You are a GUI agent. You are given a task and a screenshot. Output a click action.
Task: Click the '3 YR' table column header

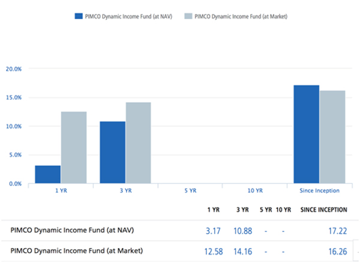(x=242, y=210)
